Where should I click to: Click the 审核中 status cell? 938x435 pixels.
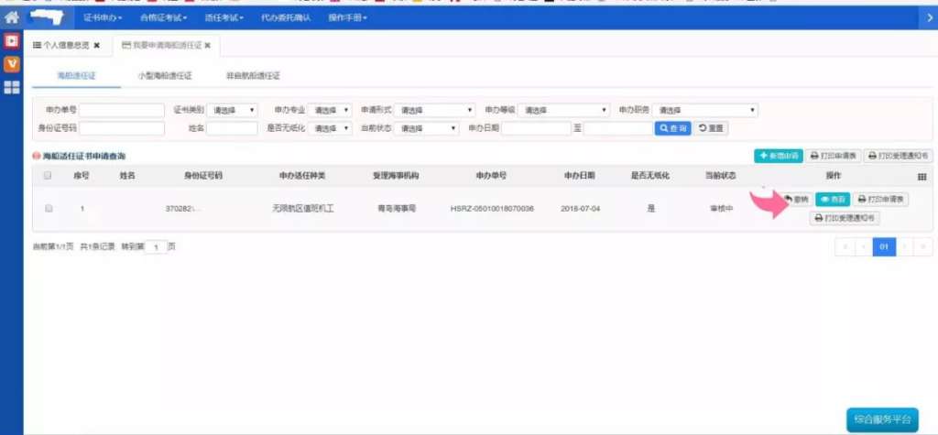coord(721,208)
